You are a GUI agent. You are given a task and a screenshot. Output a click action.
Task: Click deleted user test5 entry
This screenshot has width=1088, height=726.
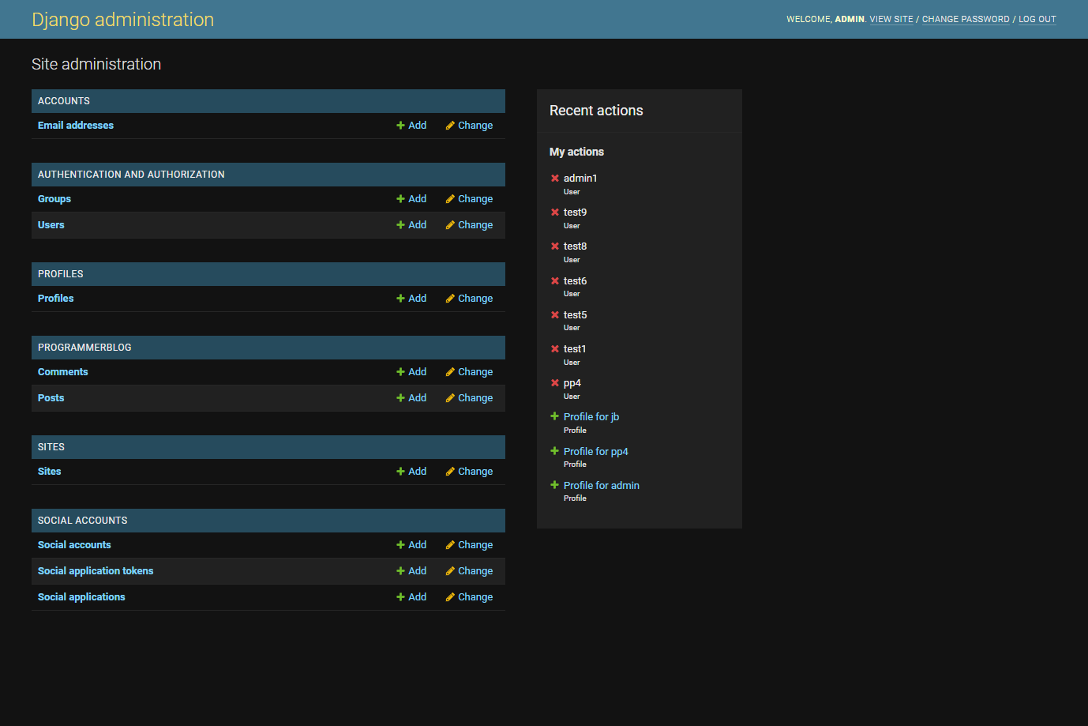pos(575,315)
